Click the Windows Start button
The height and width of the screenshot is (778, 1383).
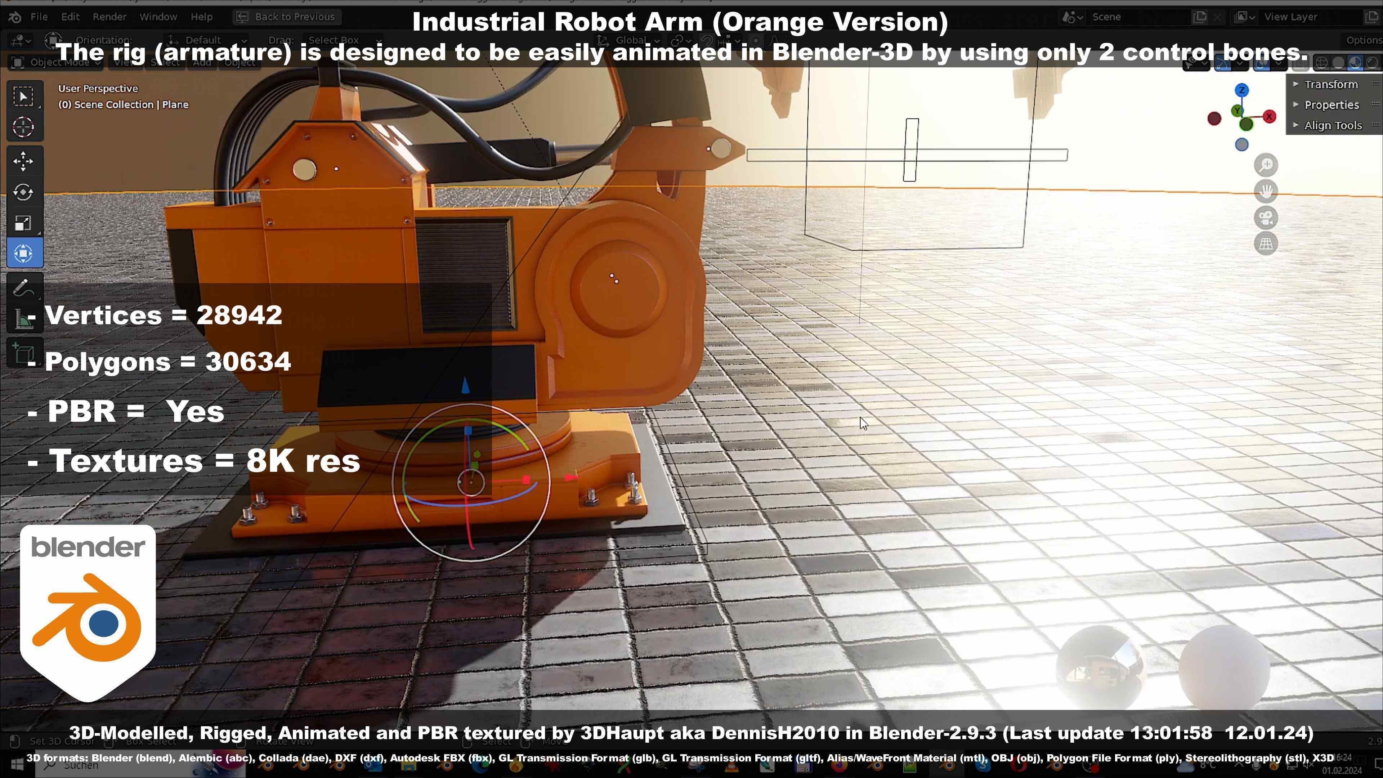point(17,765)
